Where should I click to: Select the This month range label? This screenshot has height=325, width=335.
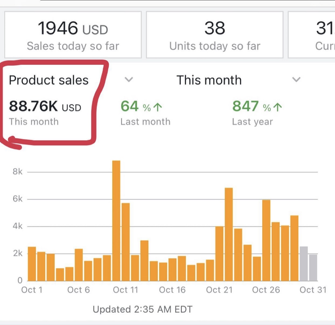point(209,80)
